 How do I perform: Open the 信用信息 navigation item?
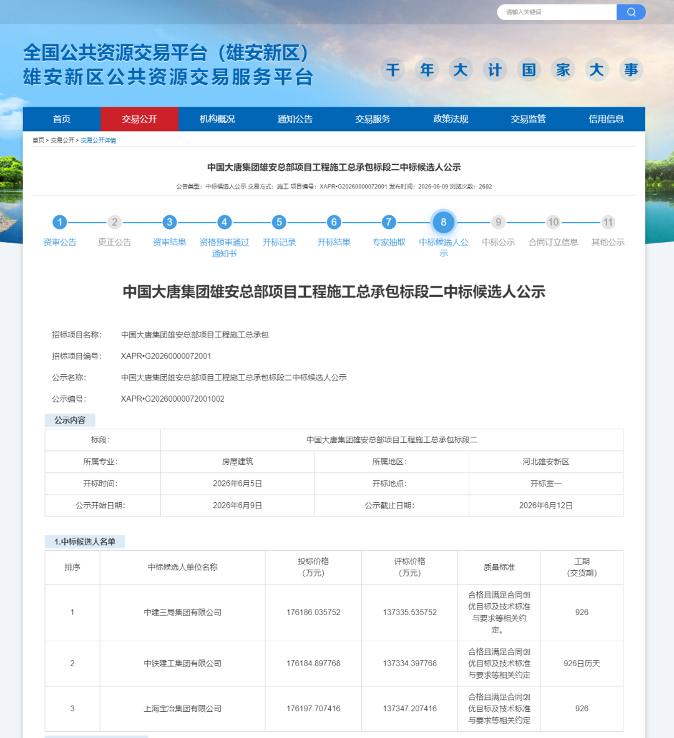(x=606, y=119)
